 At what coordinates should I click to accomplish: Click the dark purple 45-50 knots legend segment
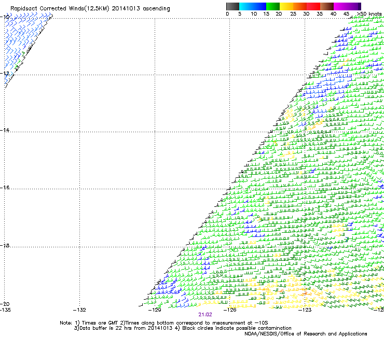354,6
